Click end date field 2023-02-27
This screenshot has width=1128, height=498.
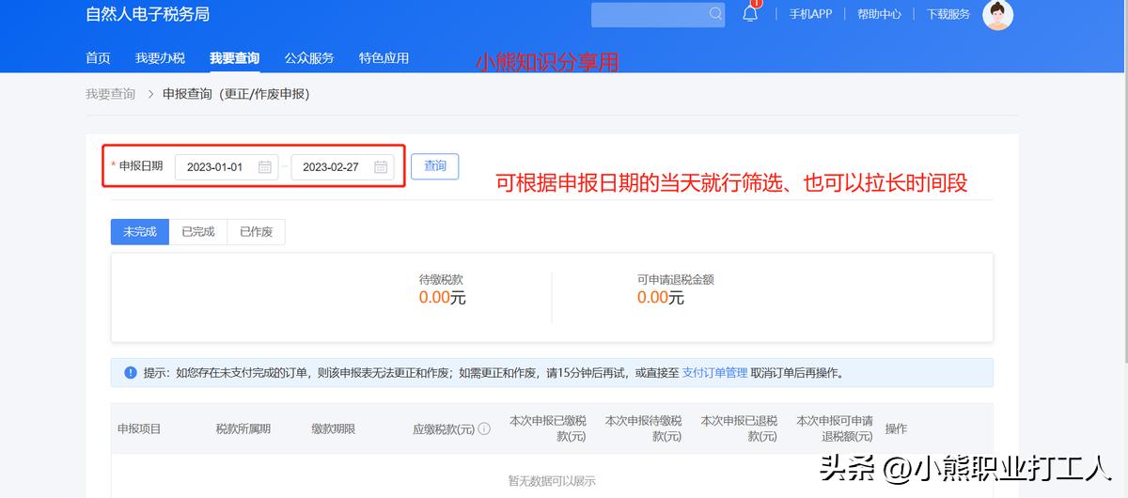[x=343, y=167]
